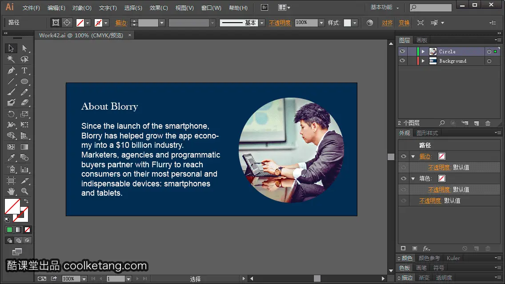Toggle lock column for Circle layer
The image size is (505, 284).
411,51
